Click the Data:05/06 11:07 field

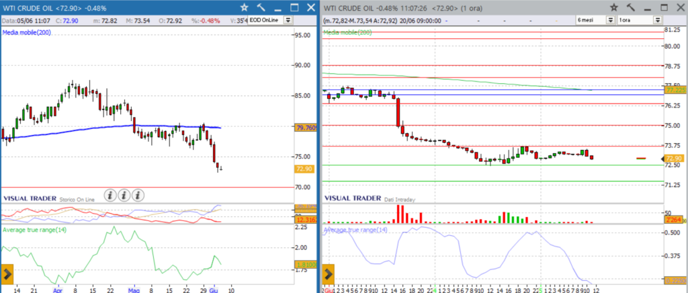26,20
